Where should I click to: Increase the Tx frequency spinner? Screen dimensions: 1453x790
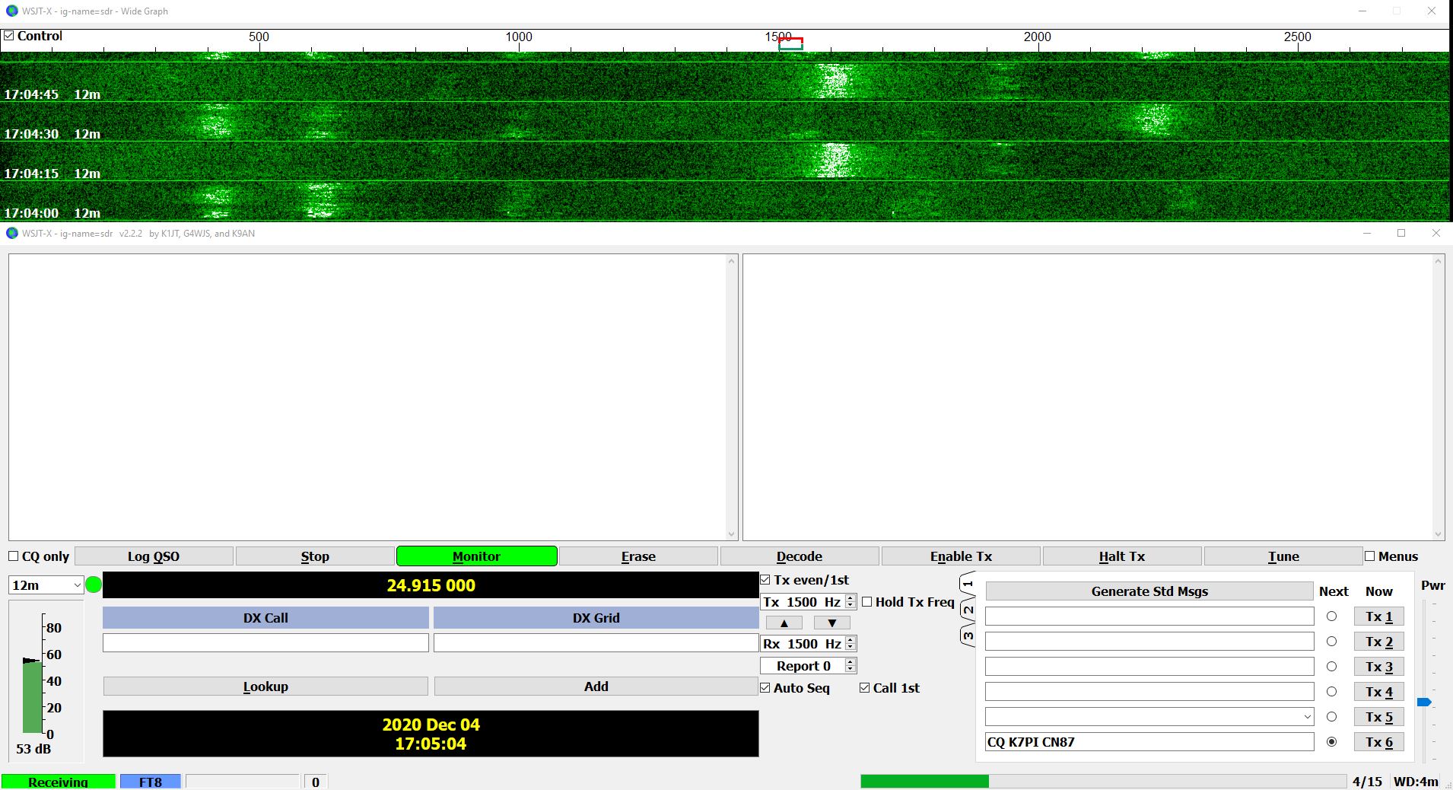(x=850, y=598)
